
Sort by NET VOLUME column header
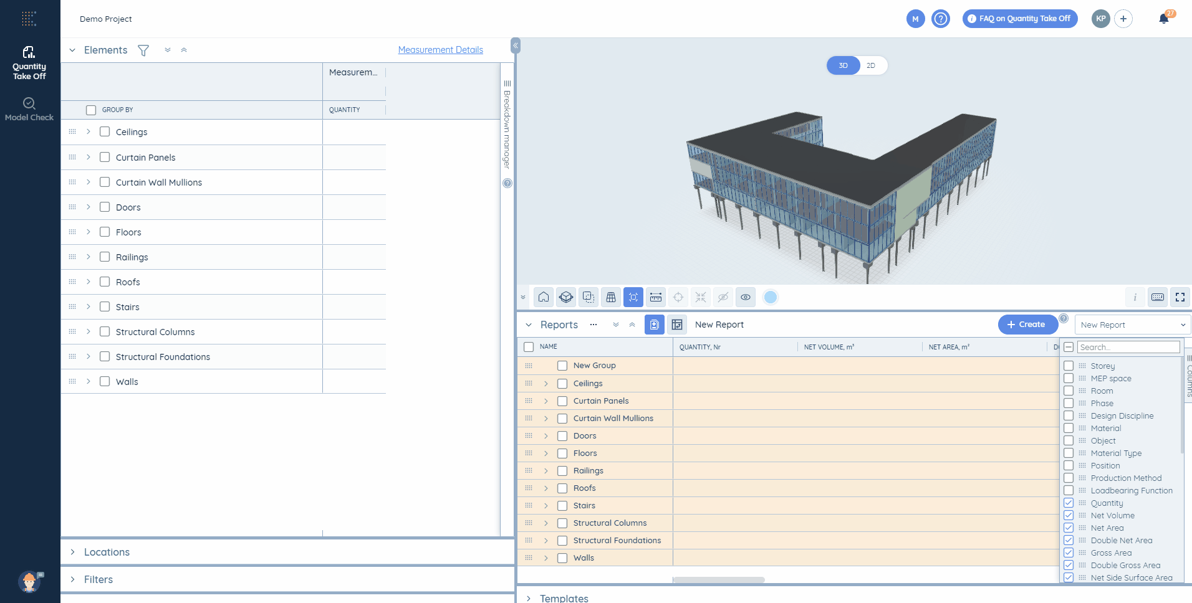(x=829, y=347)
